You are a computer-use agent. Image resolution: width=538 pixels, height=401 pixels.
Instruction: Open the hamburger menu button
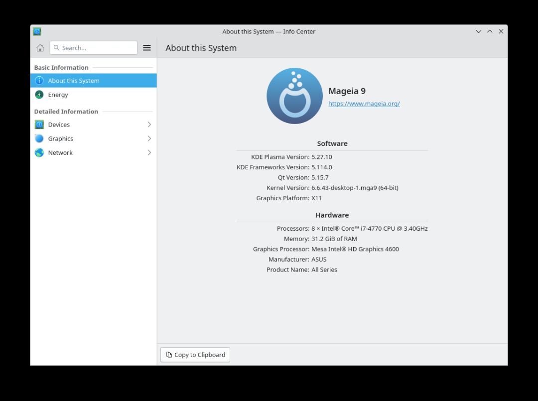(x=147, y=48)
